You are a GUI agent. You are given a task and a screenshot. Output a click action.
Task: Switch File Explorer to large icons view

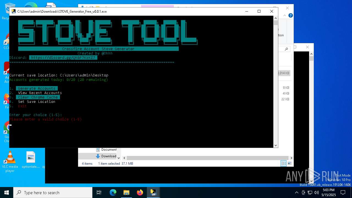coord(289,163)
